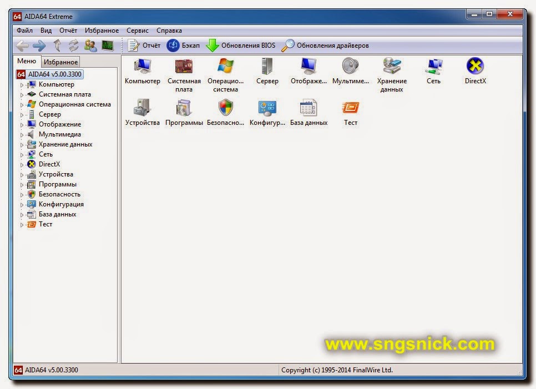Expand the Хранение данных tree node
The width and height of the screenshot is (536, 389).
click(x=22, y=145)
